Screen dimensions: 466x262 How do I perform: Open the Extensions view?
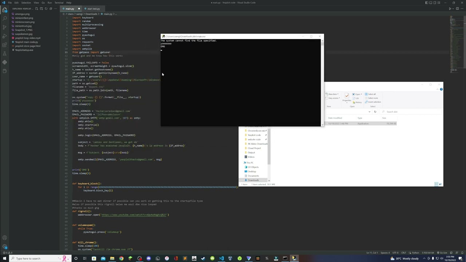5,45
